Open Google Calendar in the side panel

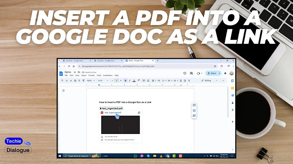pyautogui.click(x=232, y=81)
